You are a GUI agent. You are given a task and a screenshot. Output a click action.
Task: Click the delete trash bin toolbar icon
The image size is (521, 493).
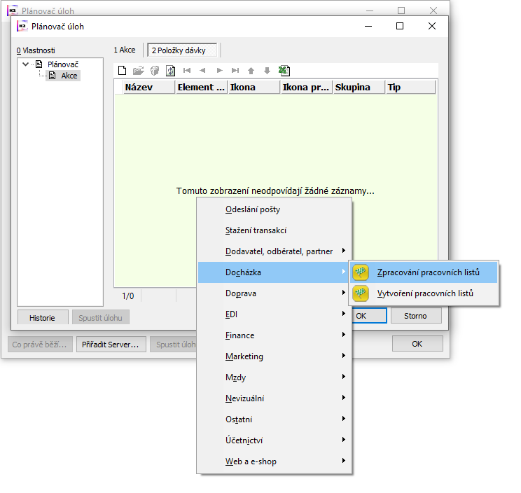point(155,71)
